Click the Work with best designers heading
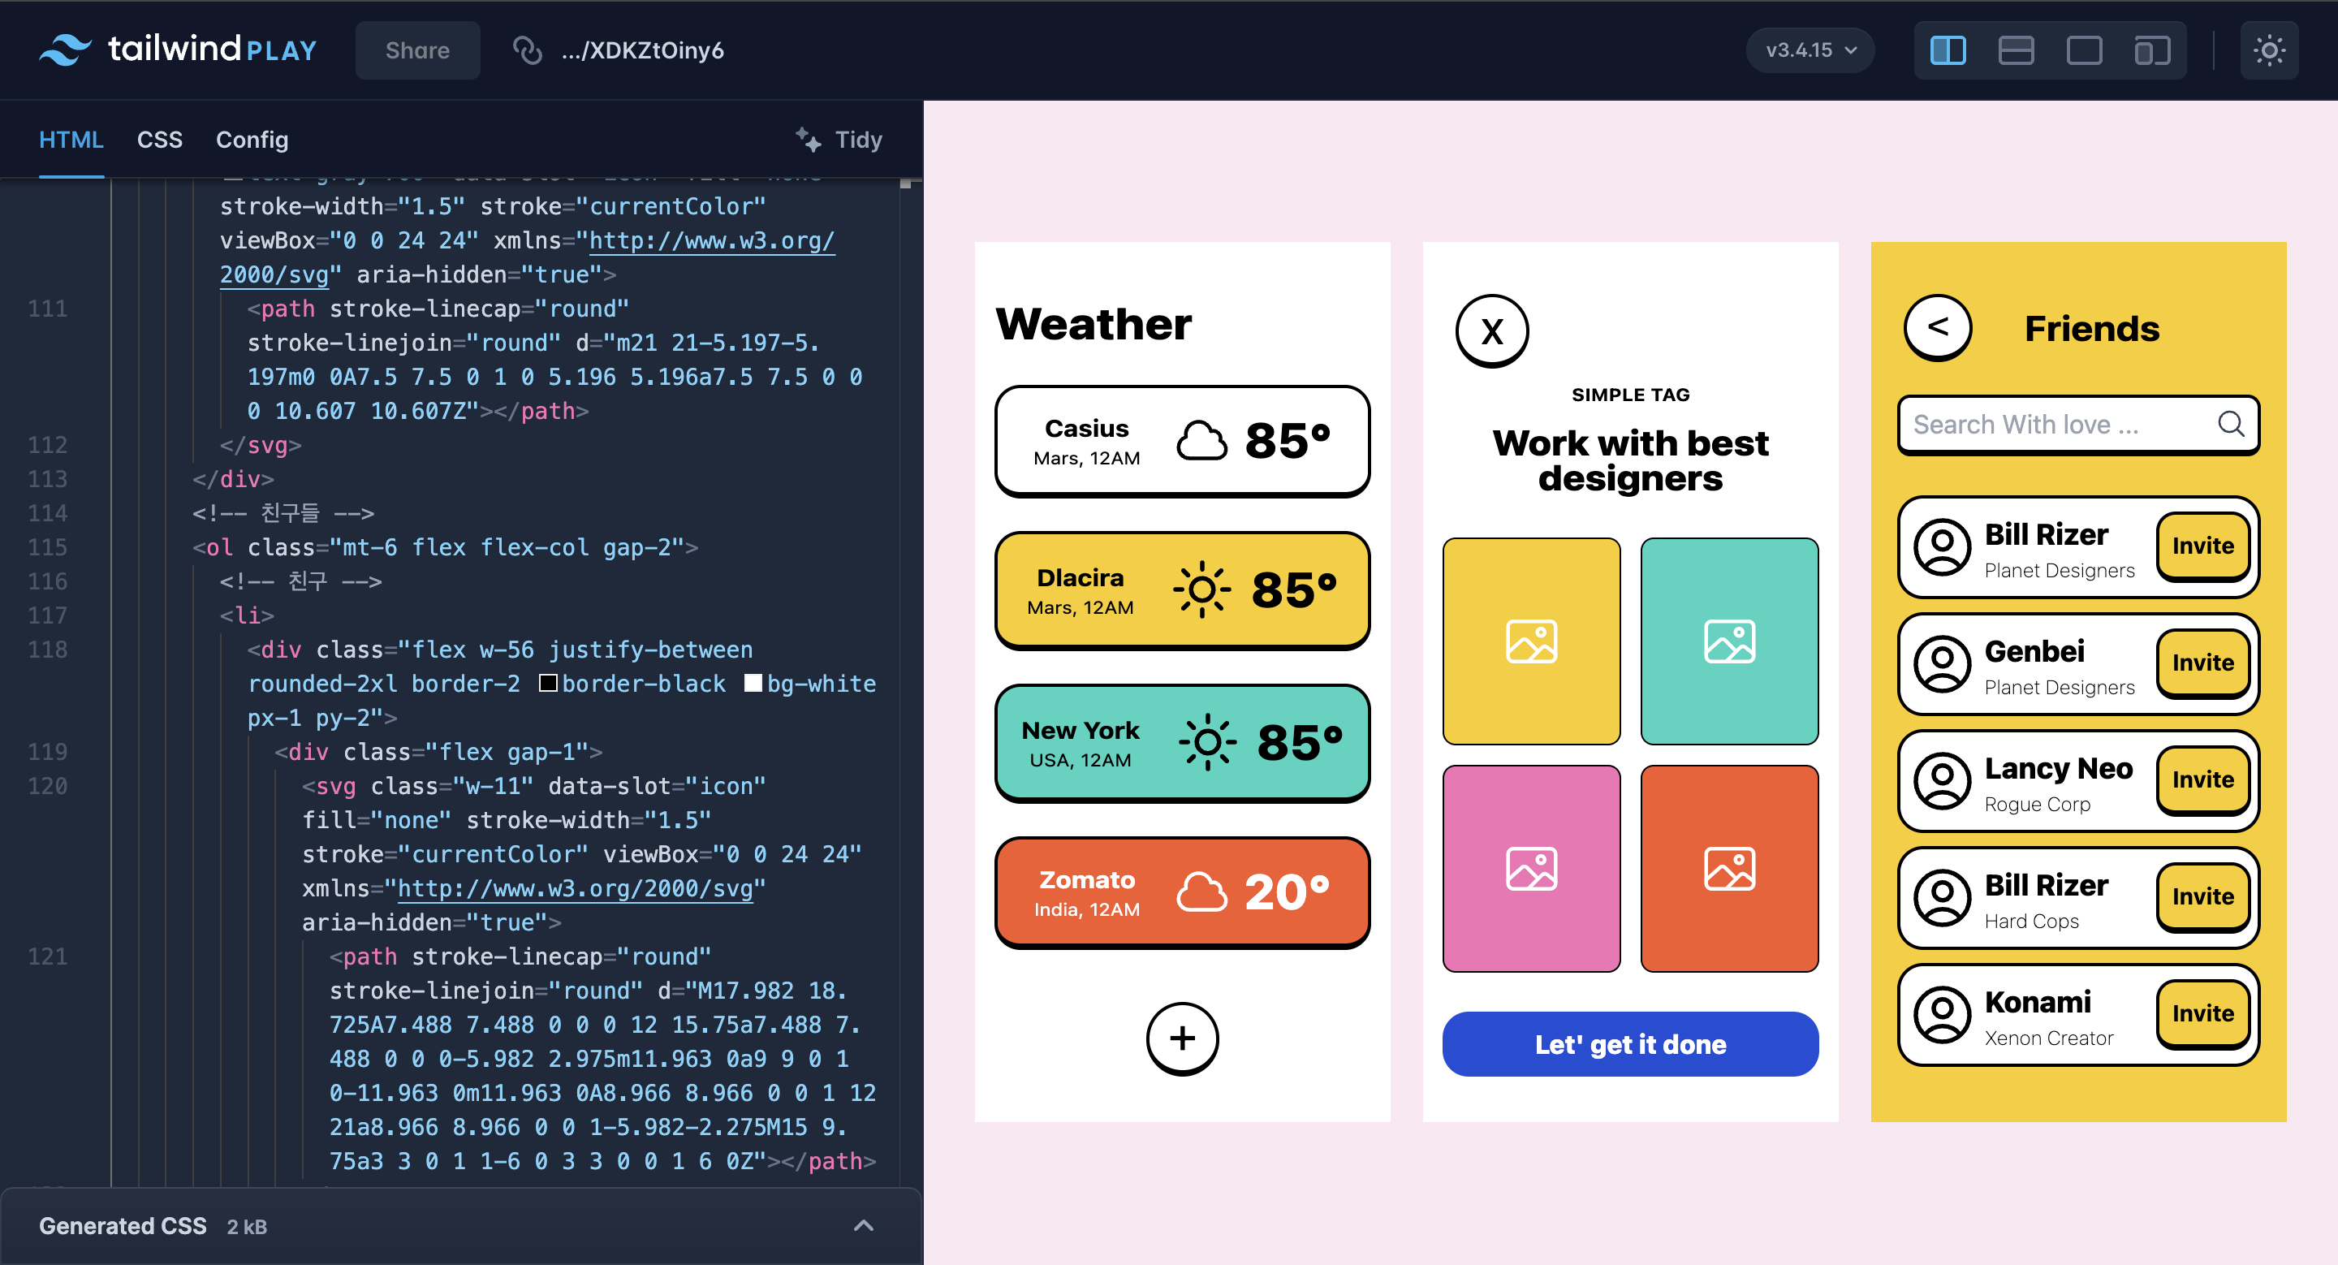Screen dimensions: 2338x1265 [x=1630, y=461]
